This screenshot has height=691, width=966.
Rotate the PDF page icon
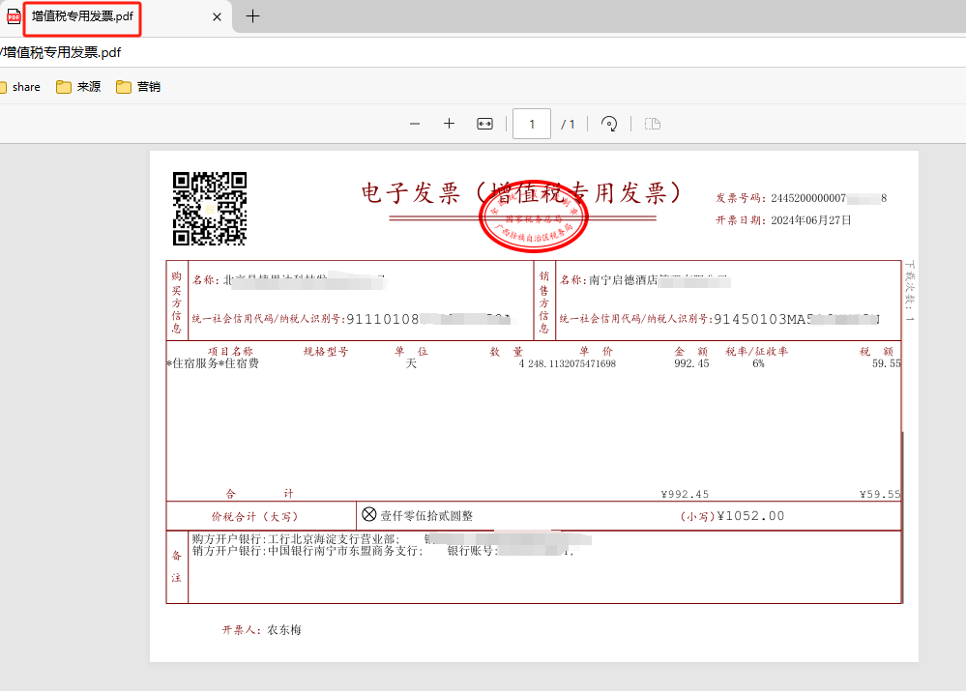point(608,124)
